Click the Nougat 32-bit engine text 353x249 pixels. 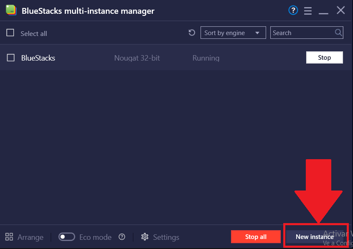137,58
